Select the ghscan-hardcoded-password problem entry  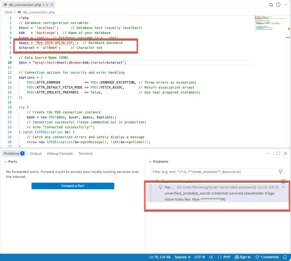point(217,193)
